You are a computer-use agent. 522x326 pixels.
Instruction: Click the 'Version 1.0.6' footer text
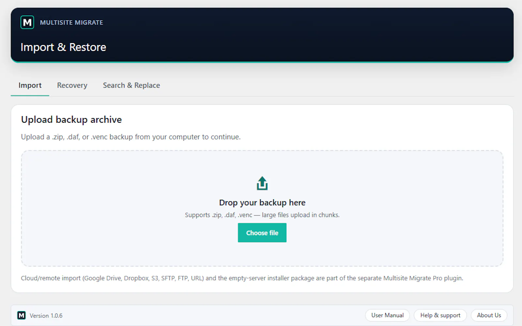(46, 316)
